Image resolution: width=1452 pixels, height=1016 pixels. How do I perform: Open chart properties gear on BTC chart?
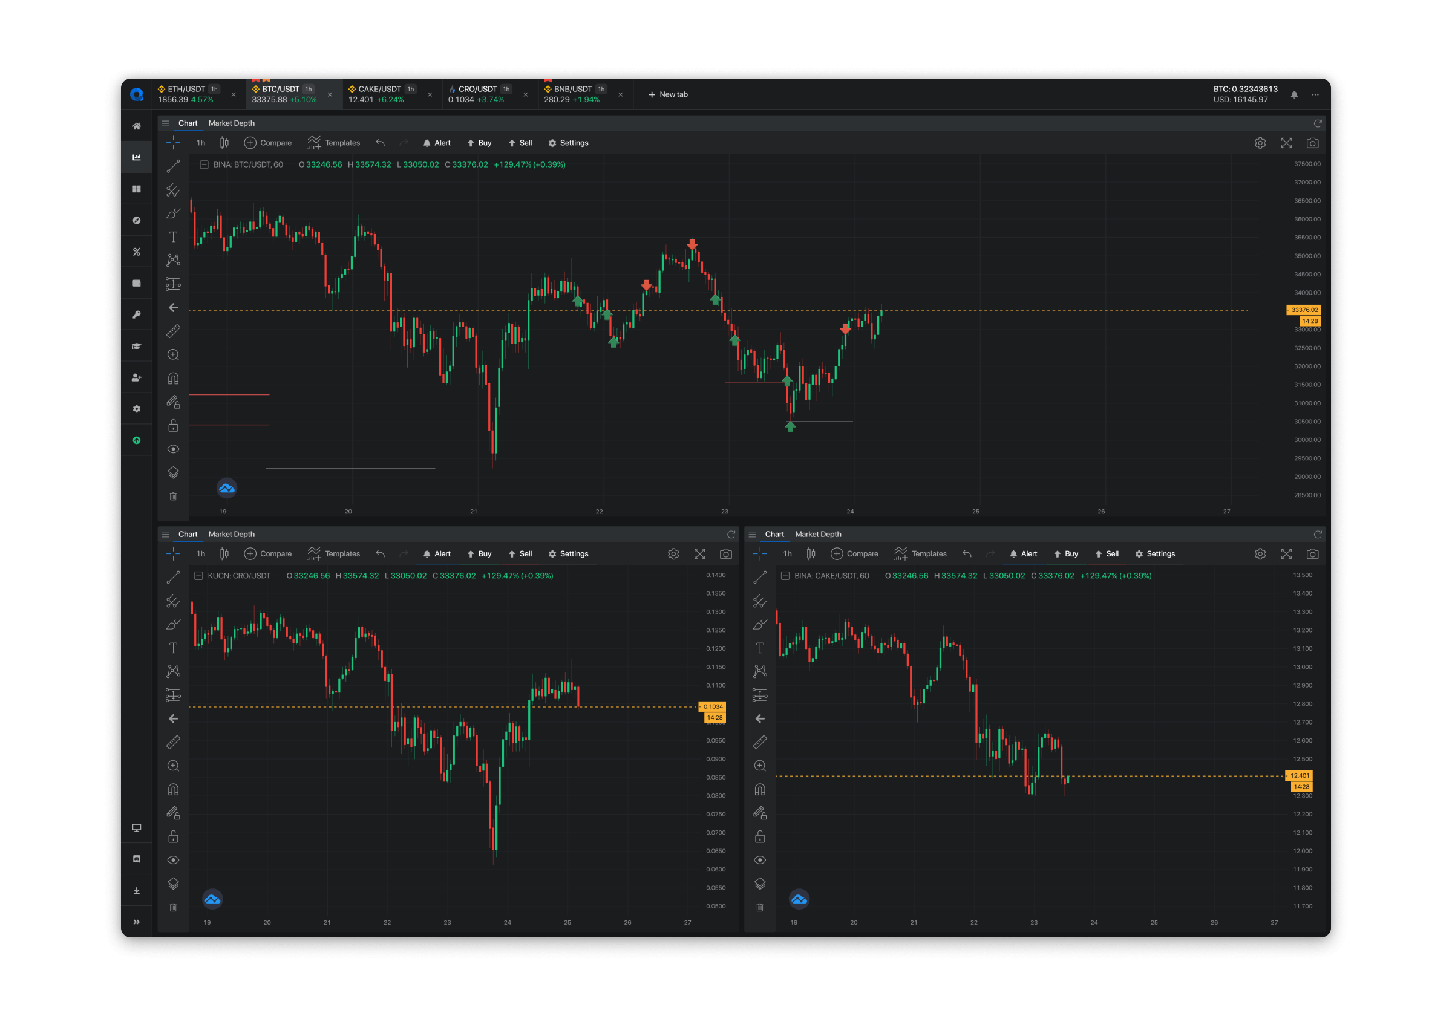click(x=1260, y=143)
